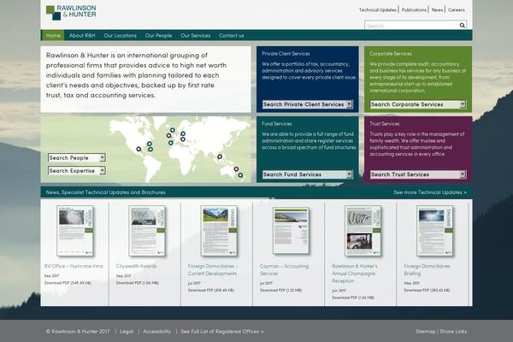Click the Cayman – Accounting Services title
Screen dimensions: 513x342
[285, 269]
